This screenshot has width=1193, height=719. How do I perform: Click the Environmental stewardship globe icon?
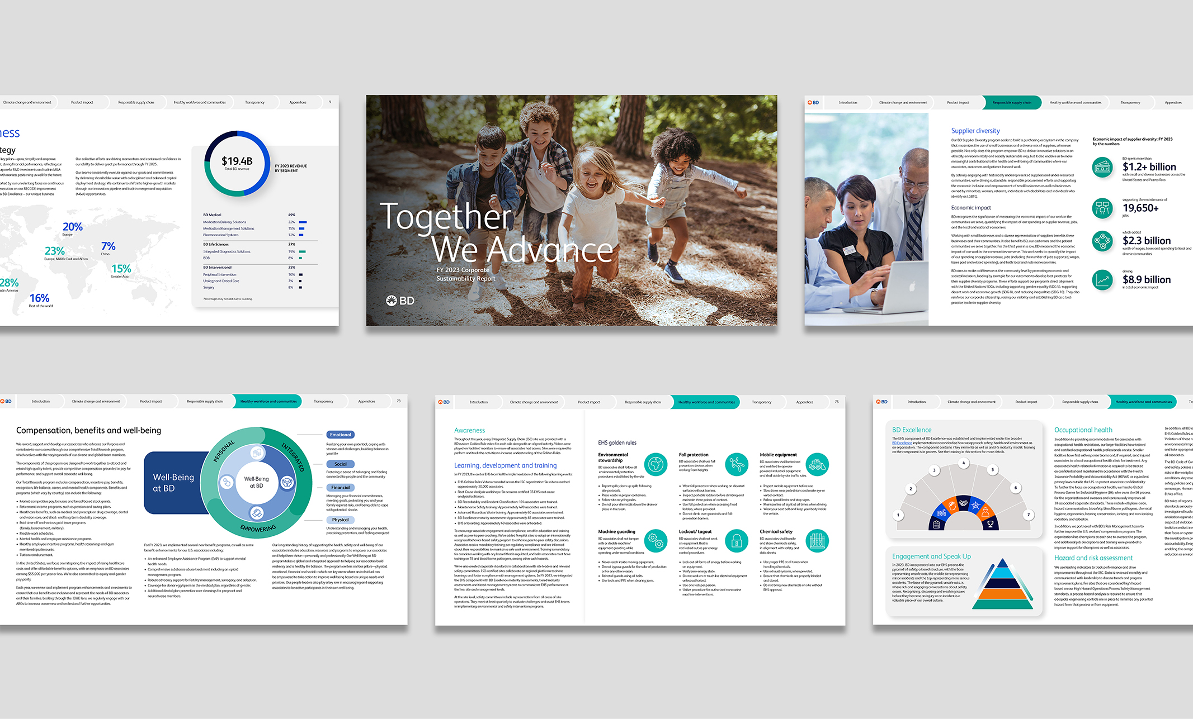pos(656,464)
